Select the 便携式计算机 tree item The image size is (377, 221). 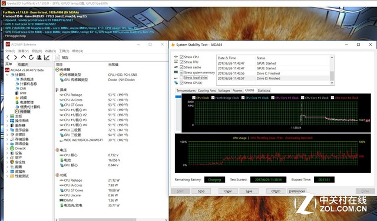click(30, 107)
